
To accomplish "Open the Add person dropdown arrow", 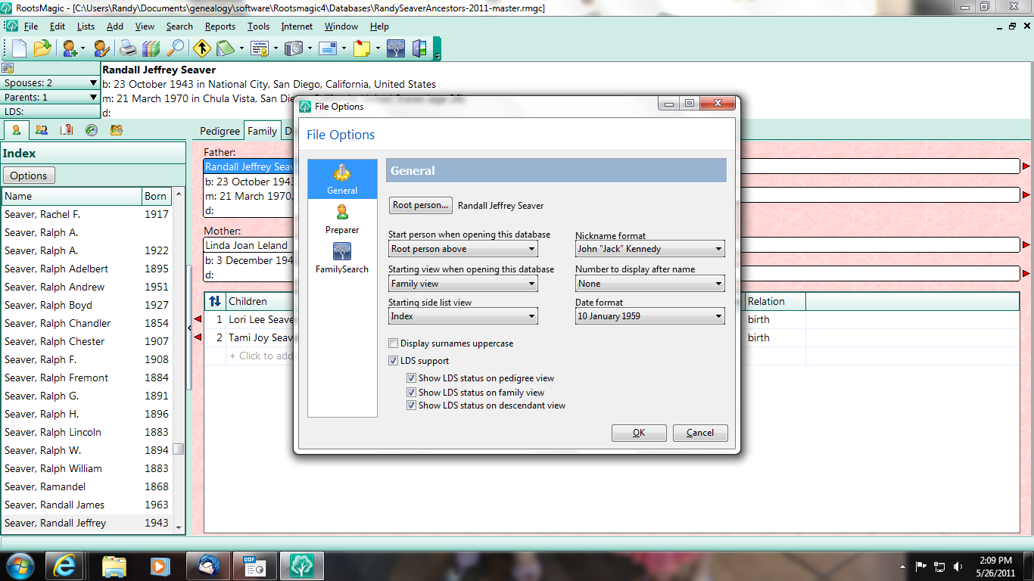I will point(83,48).
